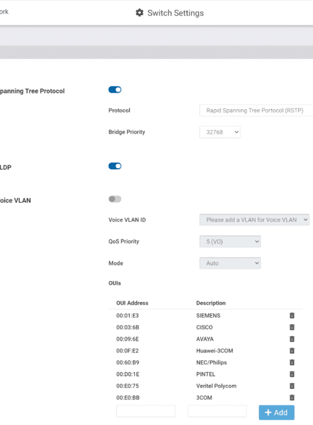313x425 pixels.
Task: Delete the Huawei-3COM OUI entry
Action: (292, 350)
